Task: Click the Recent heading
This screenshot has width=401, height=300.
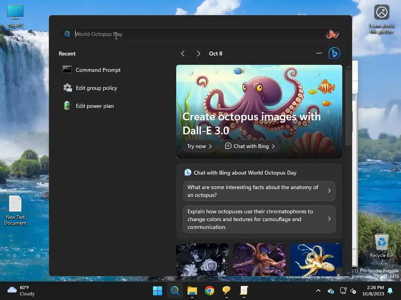Action: pos(67,54)
